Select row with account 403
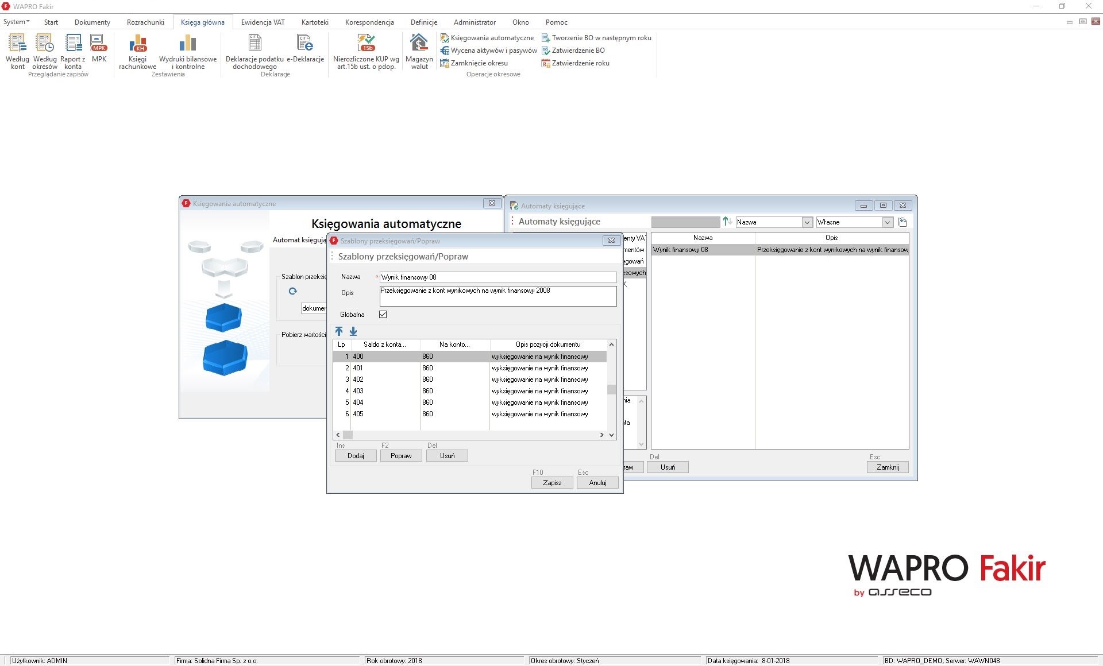The image size is (1103, 666). [x=469, y=391]
